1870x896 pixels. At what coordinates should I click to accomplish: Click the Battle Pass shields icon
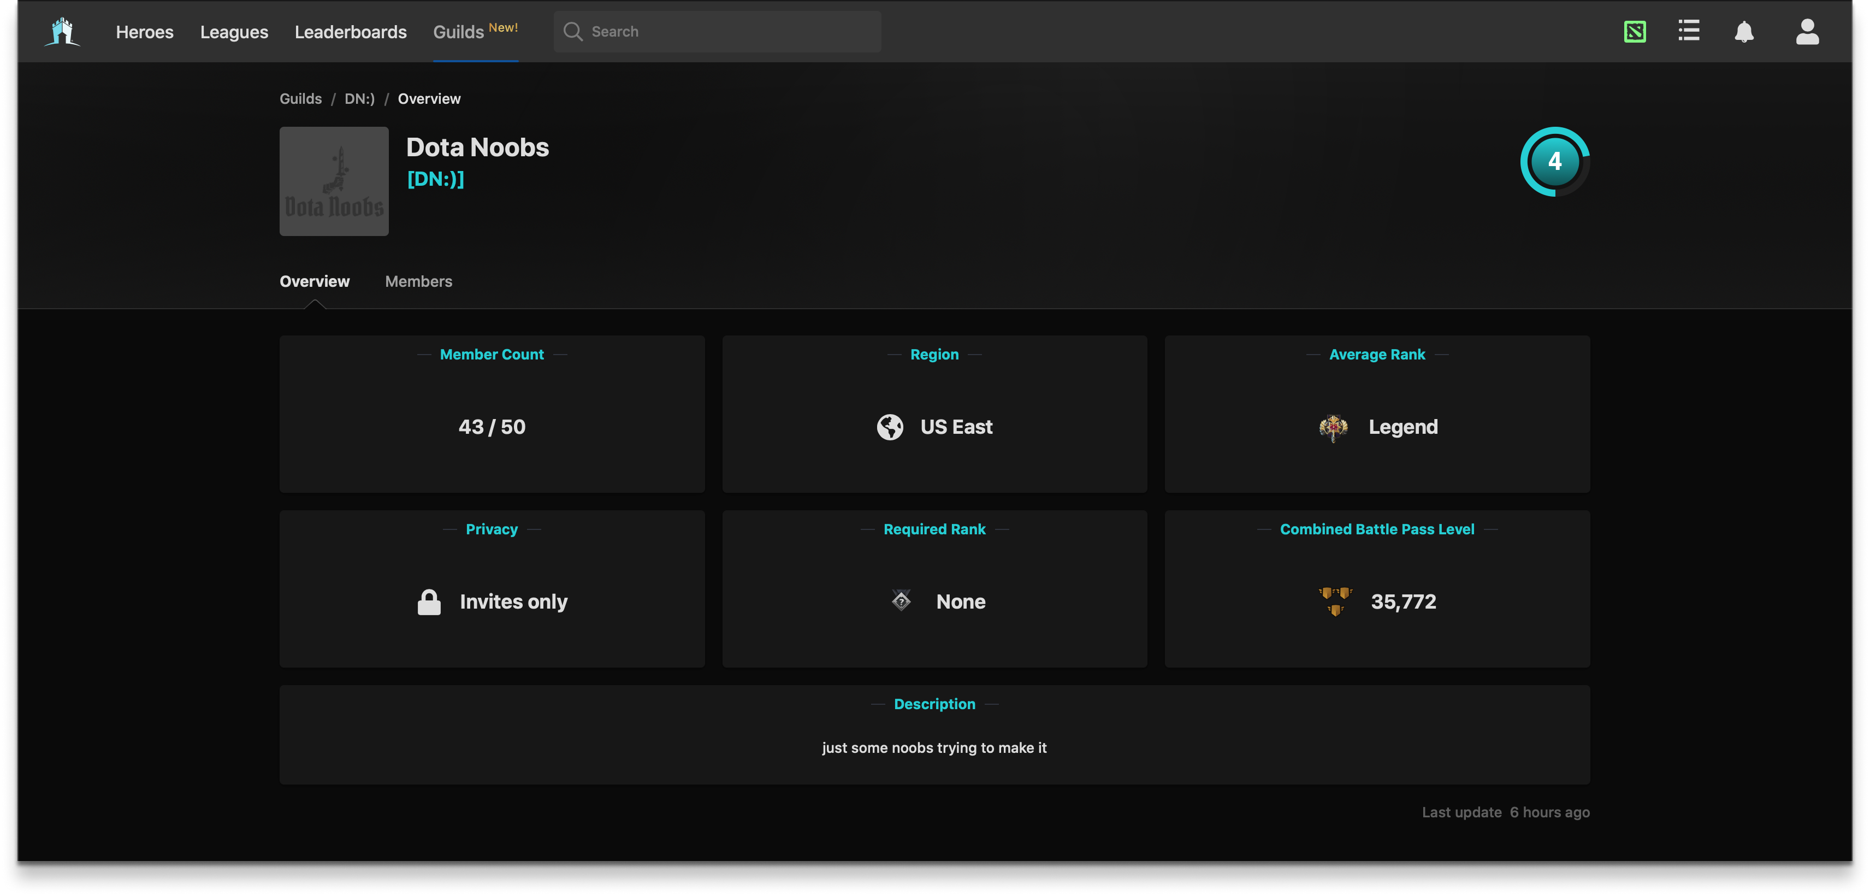click(x=1335, y=601)
